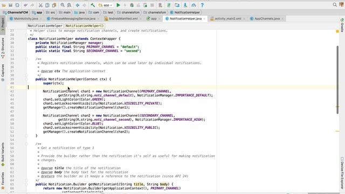
Task: Click the Copy icon in toolbar
Action: [47, 5]
